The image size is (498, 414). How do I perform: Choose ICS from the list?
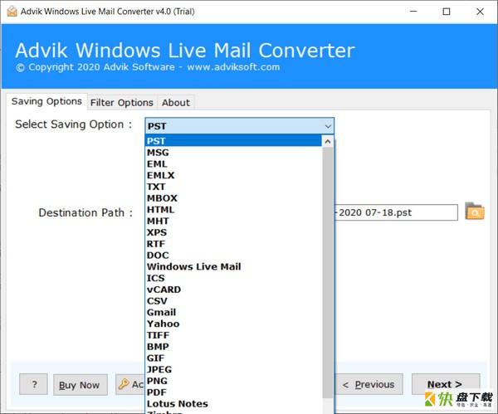(233, 278)
